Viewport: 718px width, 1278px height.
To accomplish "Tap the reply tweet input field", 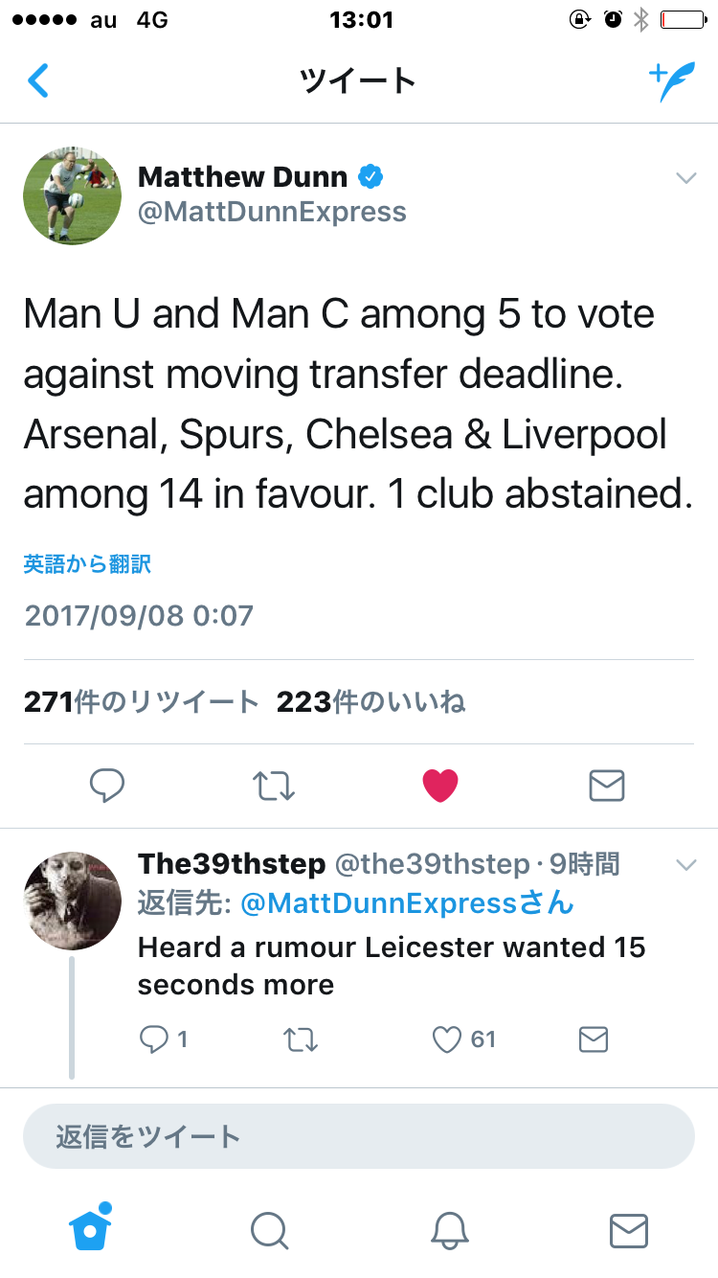I will point(358,1136).
